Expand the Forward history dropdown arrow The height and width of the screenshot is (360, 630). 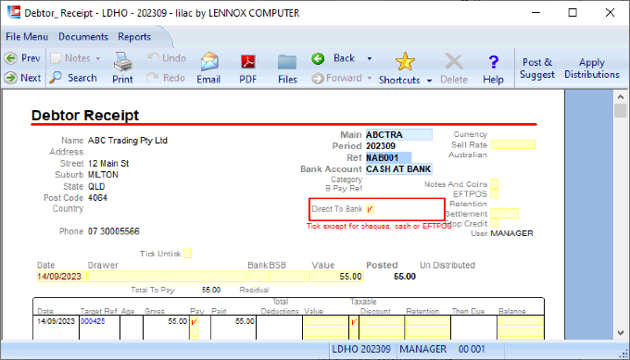tap(370, 78)
